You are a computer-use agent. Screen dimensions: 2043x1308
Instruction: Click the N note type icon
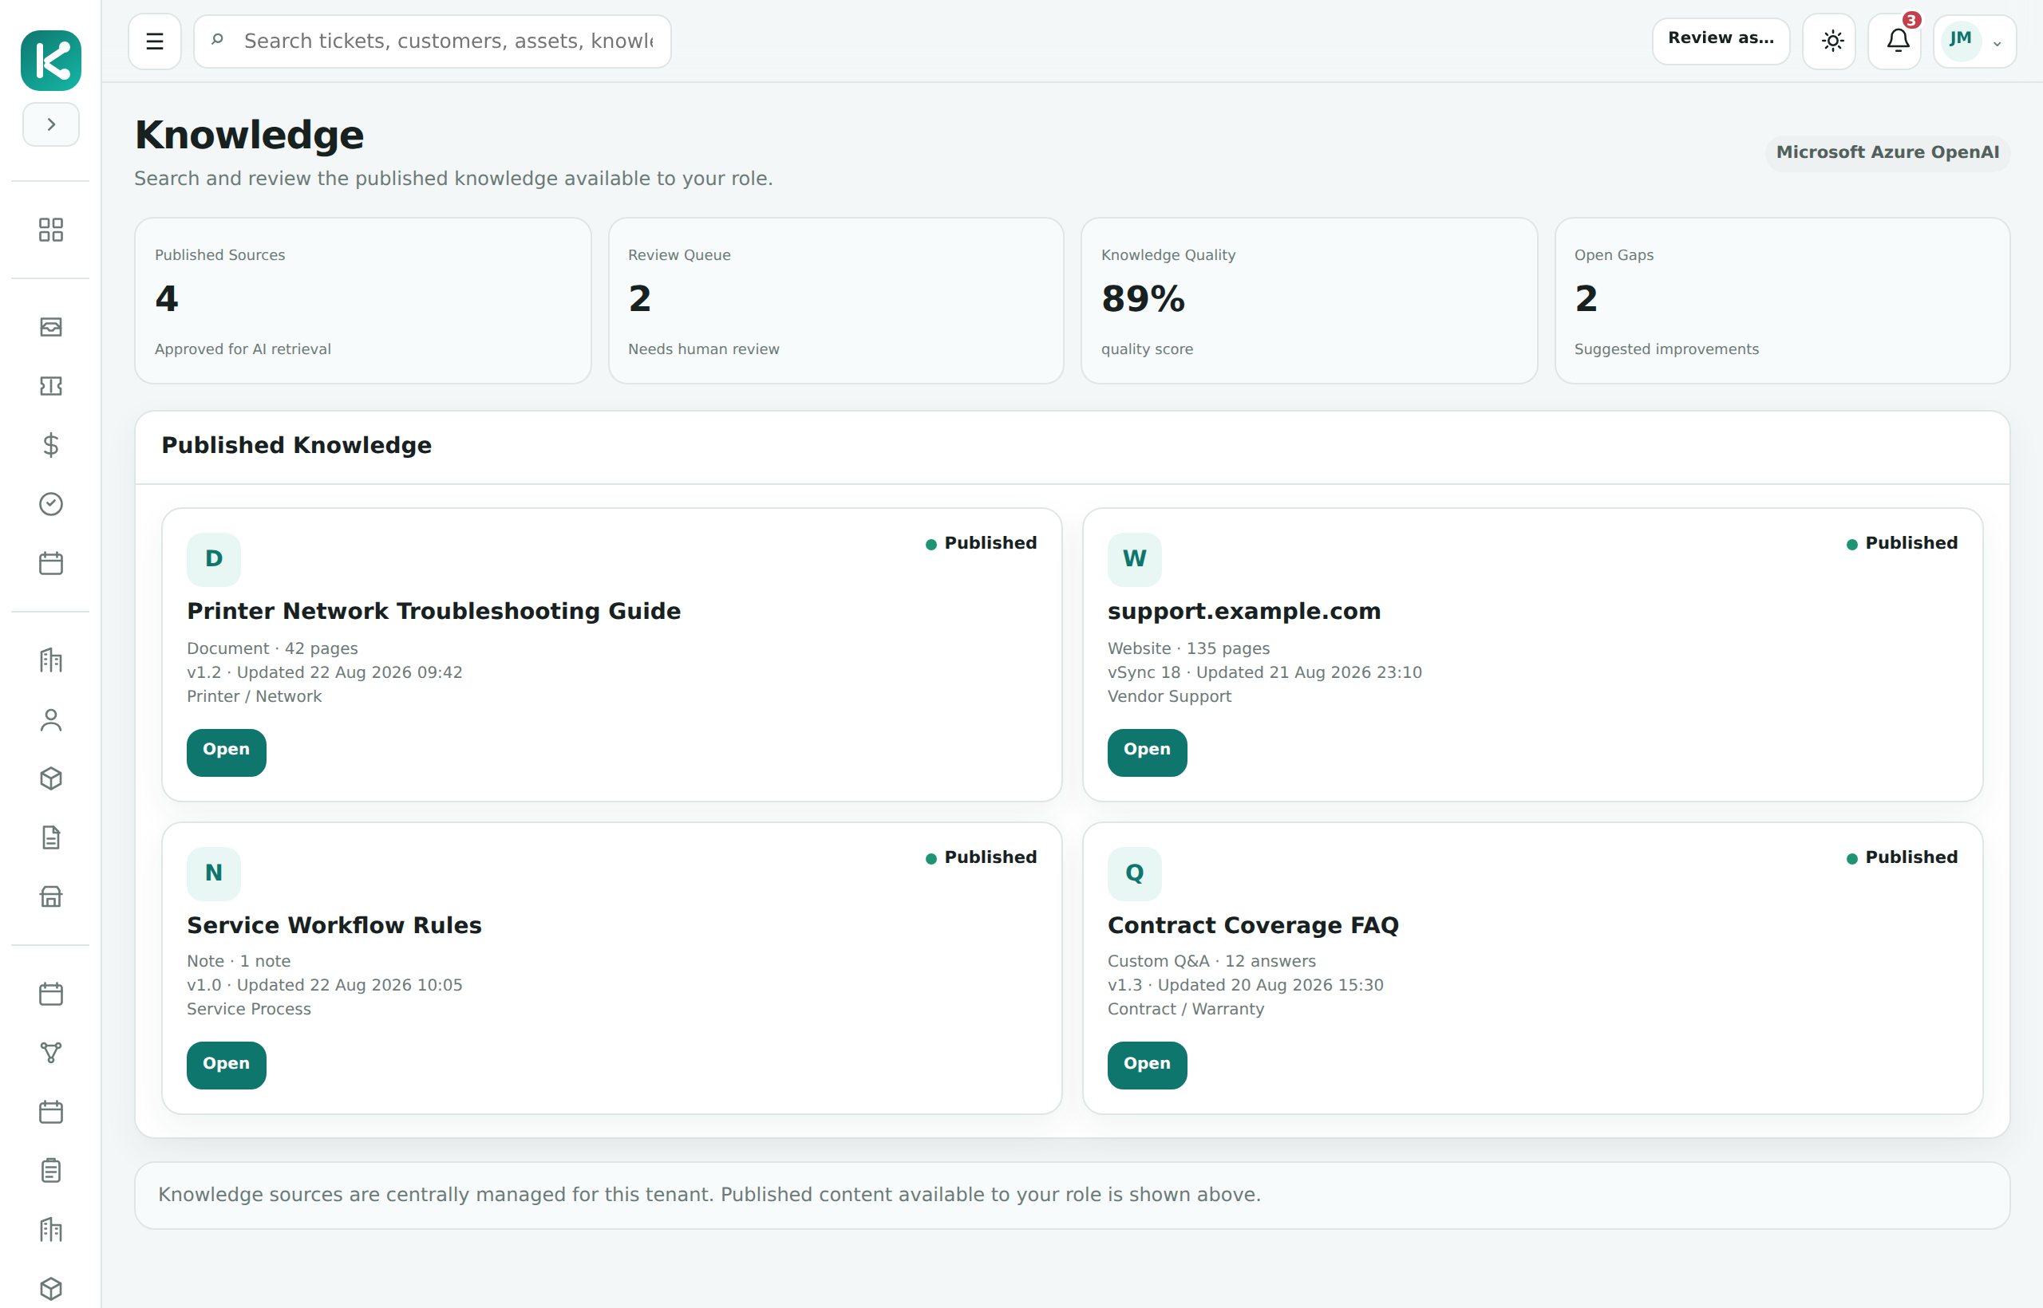coord(213,873)
